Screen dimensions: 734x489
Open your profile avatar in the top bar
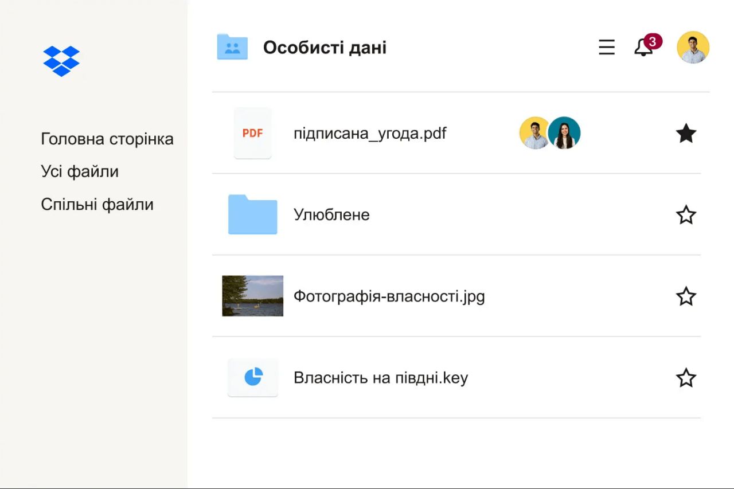pyautogui.click(x=693, y=48)
